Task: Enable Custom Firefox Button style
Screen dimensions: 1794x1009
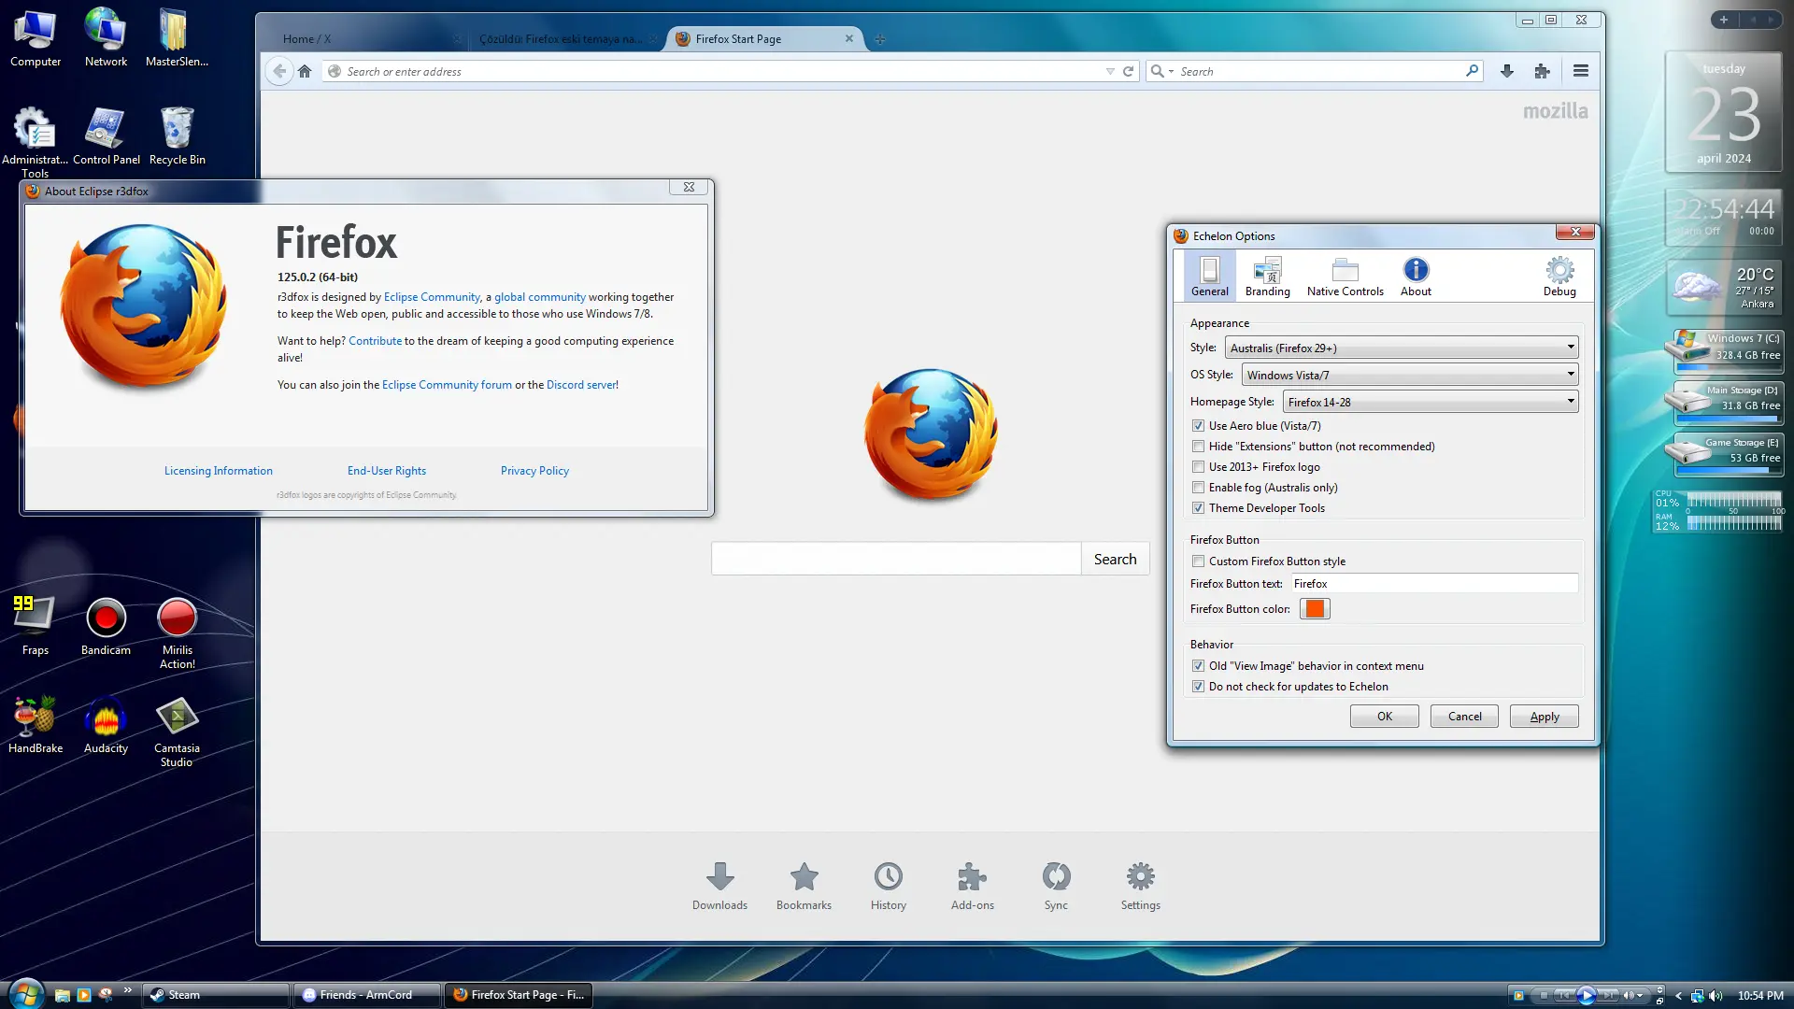Action: pos(1198,561)
